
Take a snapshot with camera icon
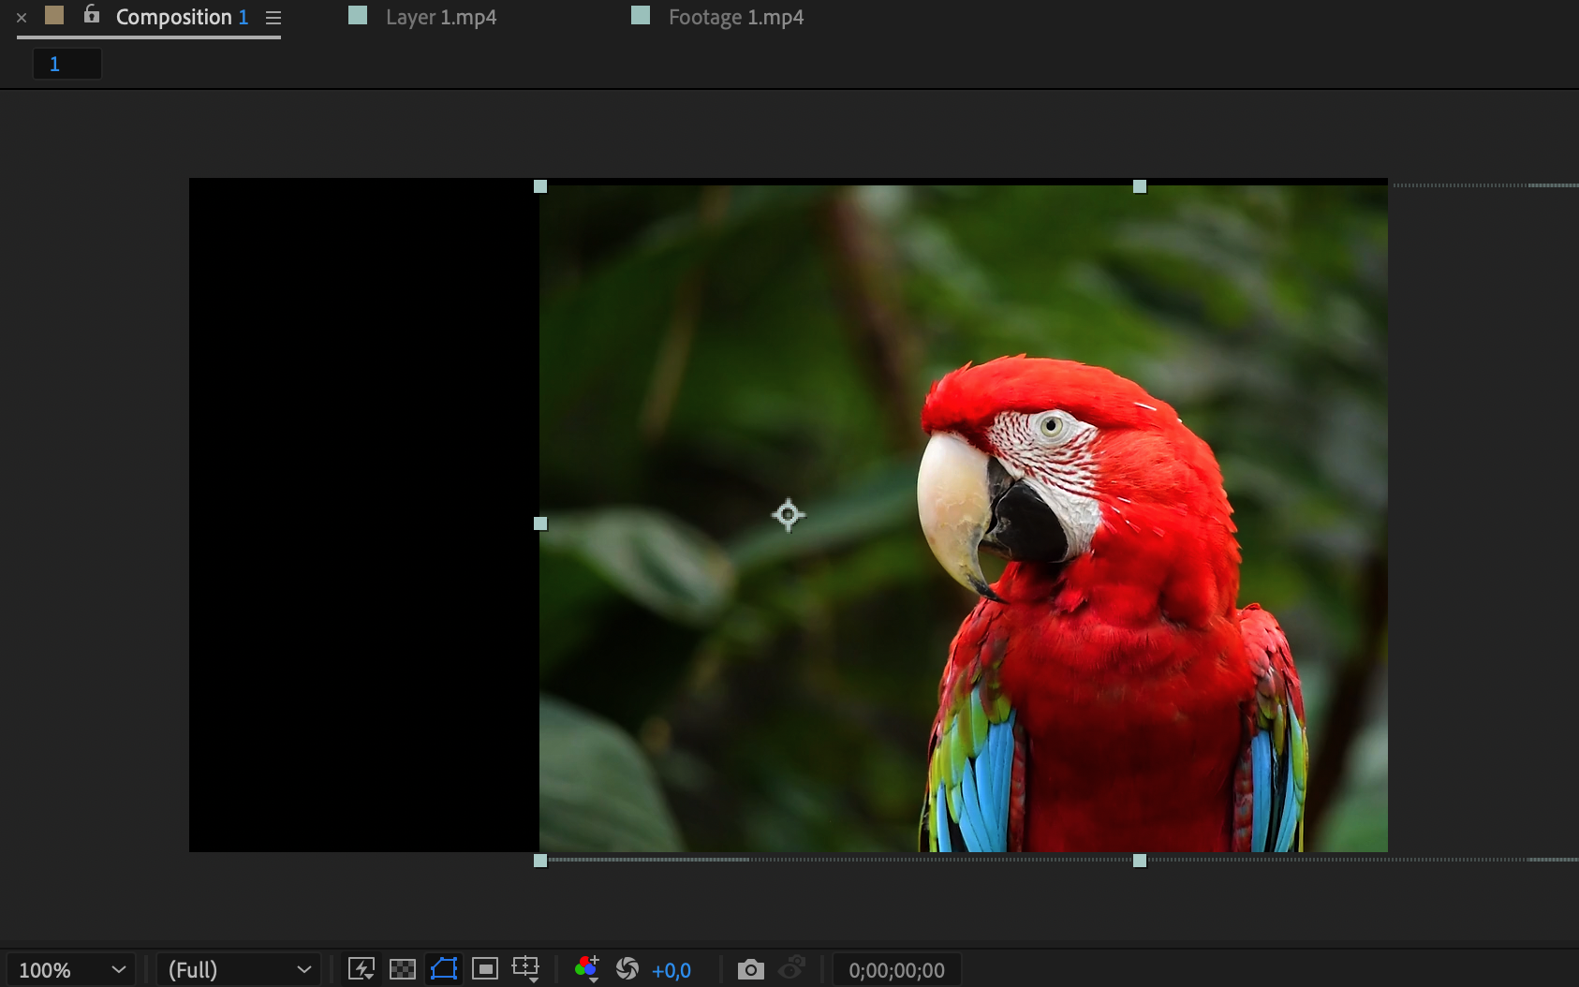click(750, 969)
